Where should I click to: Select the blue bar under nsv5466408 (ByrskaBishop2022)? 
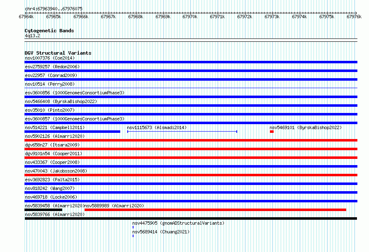pos(191,106)
